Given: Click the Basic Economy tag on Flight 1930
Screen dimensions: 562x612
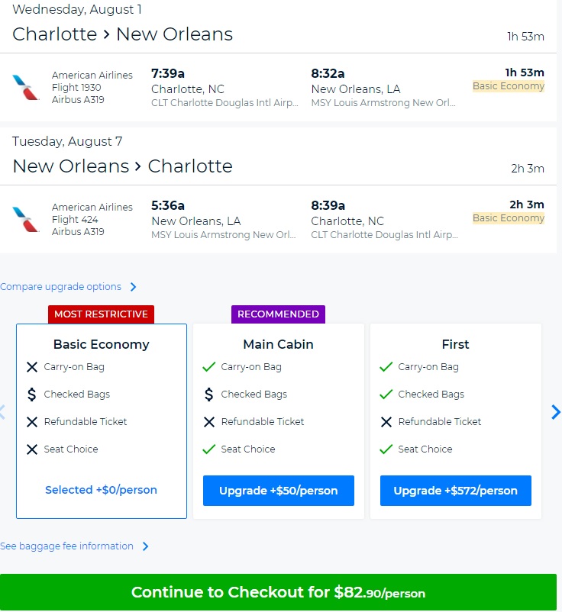Looking at the screenshot, I should [x=509, y=86].
